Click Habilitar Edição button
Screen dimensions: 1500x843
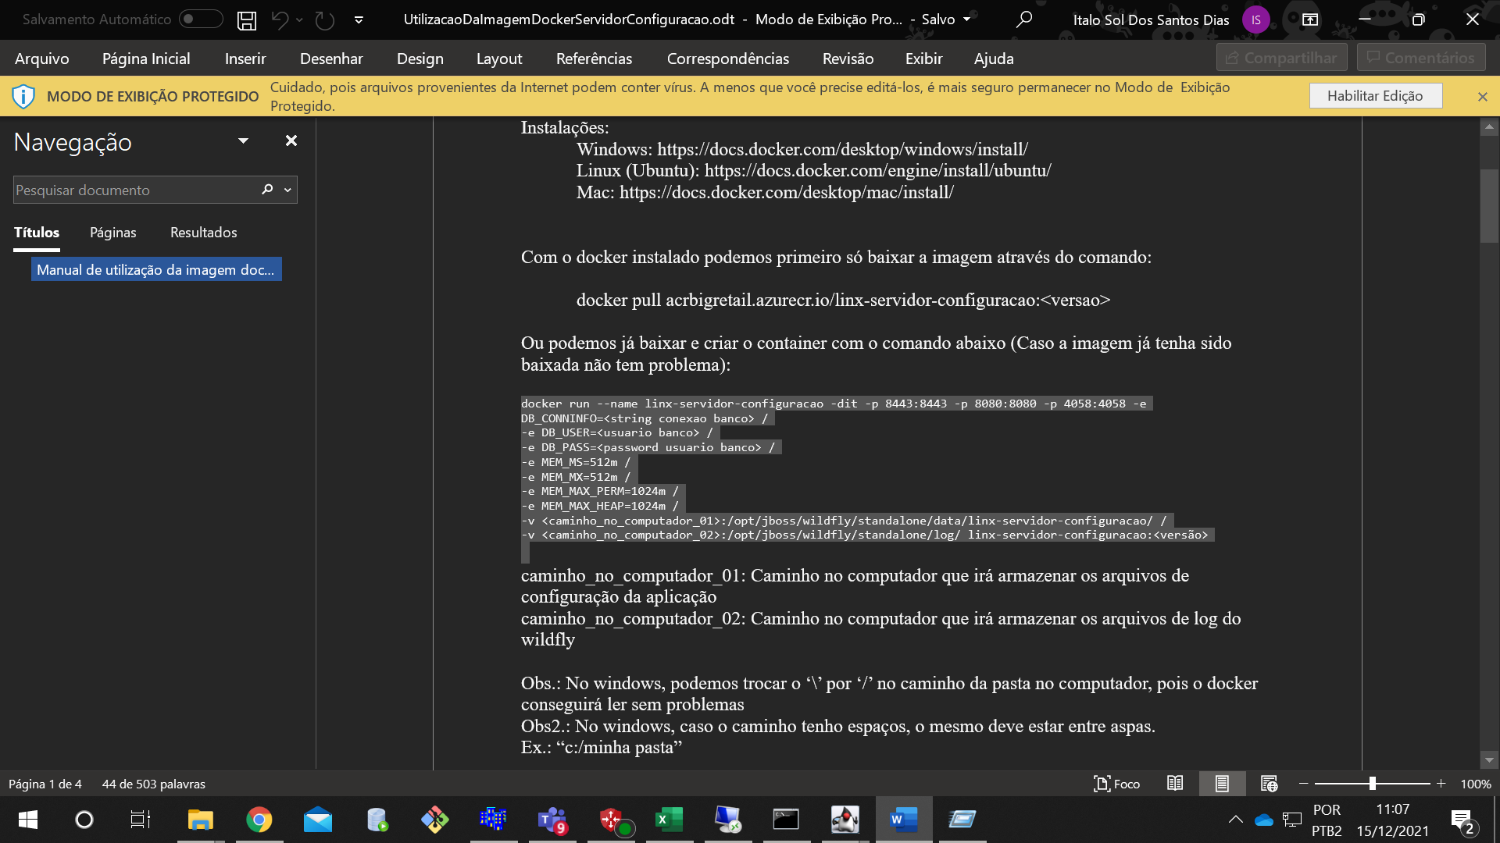[1375, 96]
